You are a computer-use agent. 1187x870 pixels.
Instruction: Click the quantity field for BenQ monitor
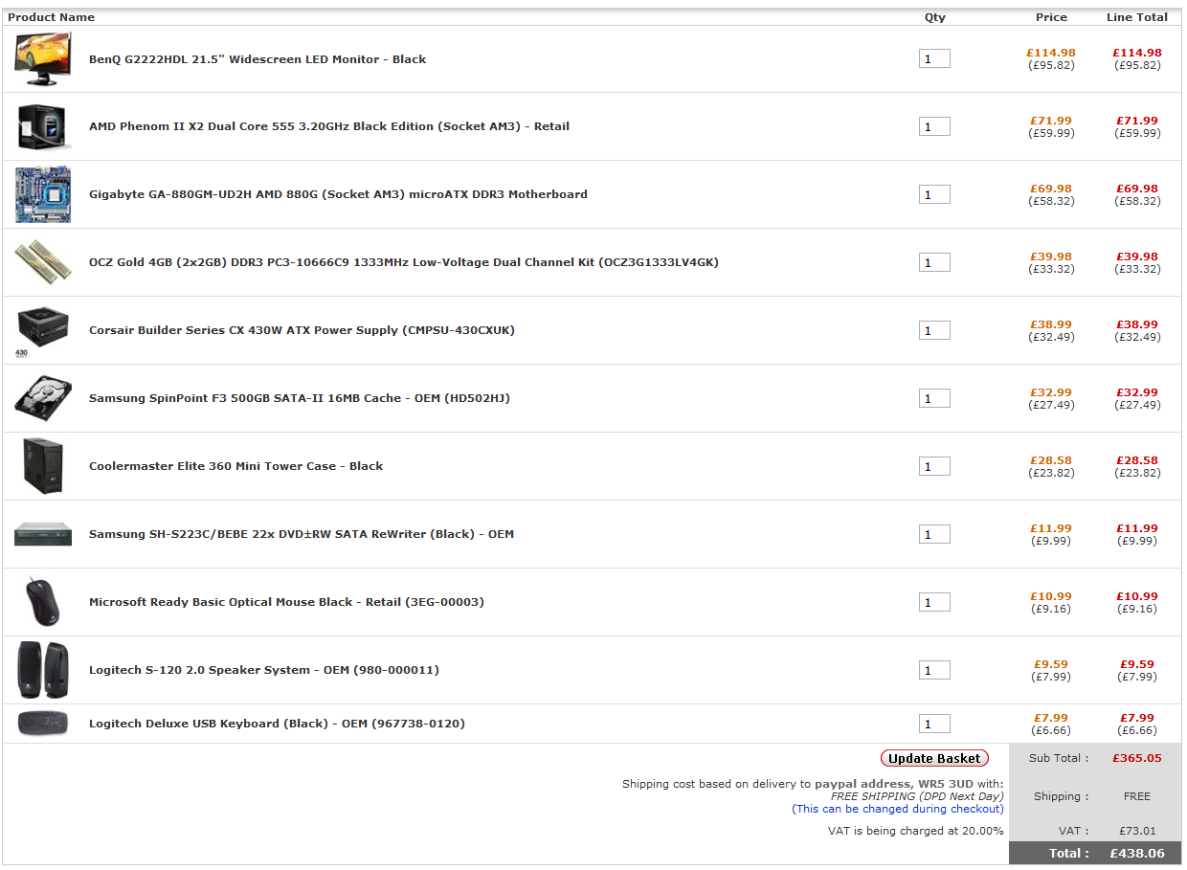coord(934,59)
